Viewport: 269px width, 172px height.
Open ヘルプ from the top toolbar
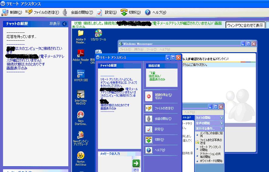click(148, 12)
